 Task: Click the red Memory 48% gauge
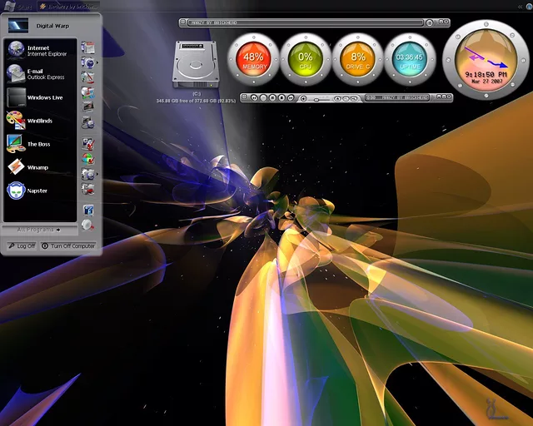(x=253, y=60)
